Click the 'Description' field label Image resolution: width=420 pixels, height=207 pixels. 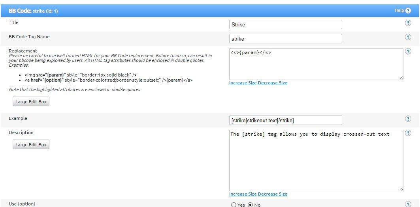tap(21, 132)
